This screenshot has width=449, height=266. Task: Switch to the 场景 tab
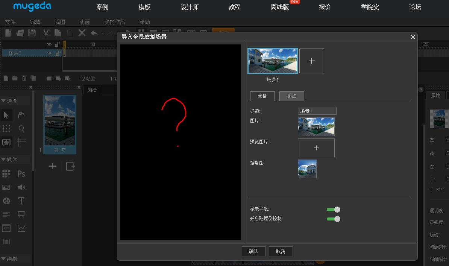pos(262,96)
